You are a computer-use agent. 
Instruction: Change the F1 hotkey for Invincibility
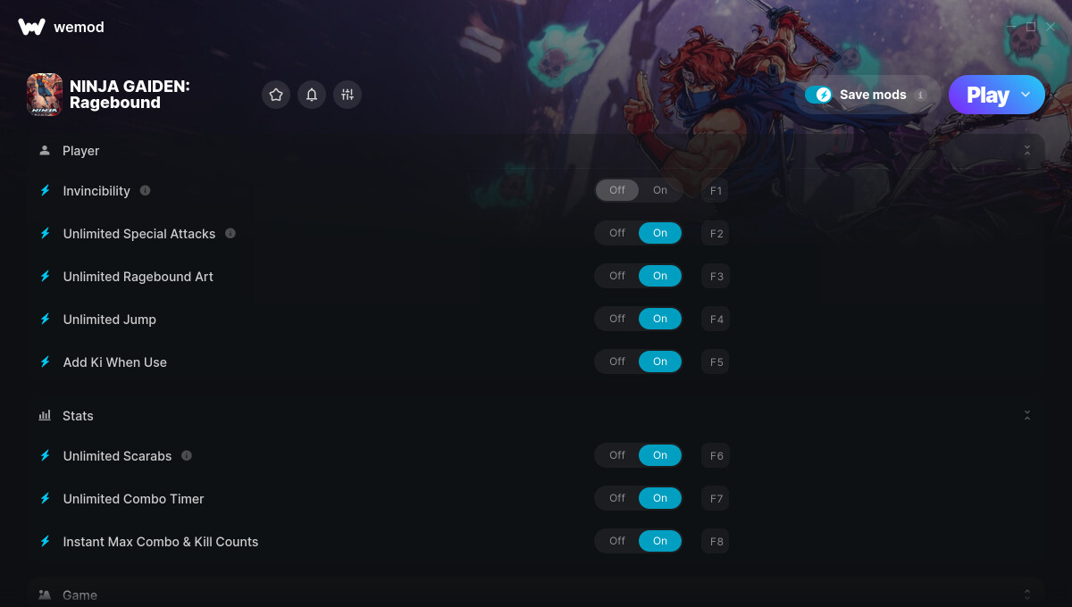point(716,190)
